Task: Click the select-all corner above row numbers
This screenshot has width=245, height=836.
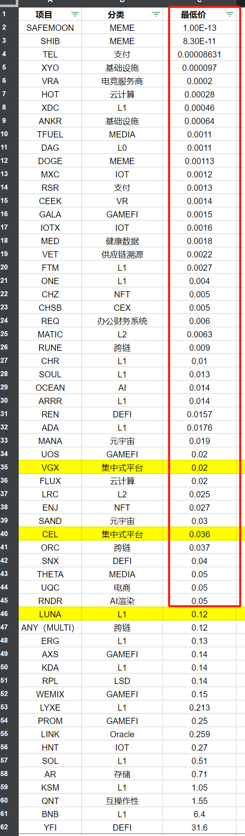Action: click(x=8, y=3)
